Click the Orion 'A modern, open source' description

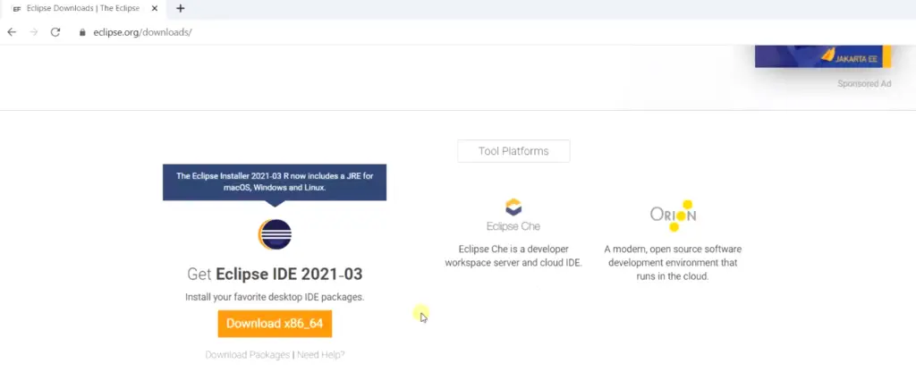coord(673,262)
